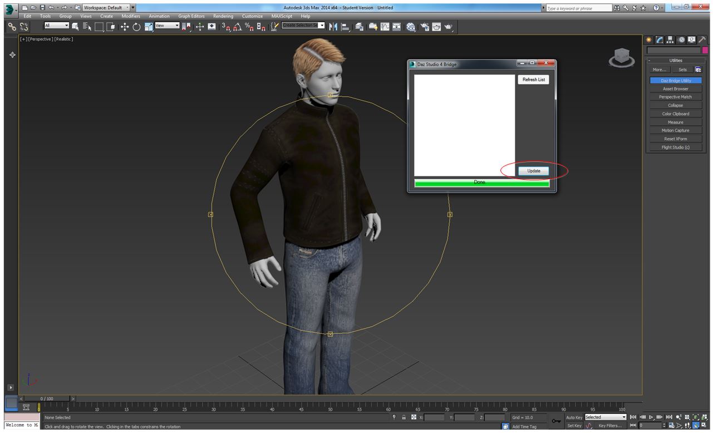Click the Select Object tool

(76, 26)
